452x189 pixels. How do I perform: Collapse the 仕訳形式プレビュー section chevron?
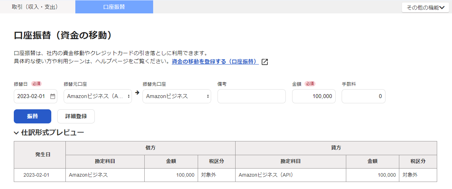(16, 133)
